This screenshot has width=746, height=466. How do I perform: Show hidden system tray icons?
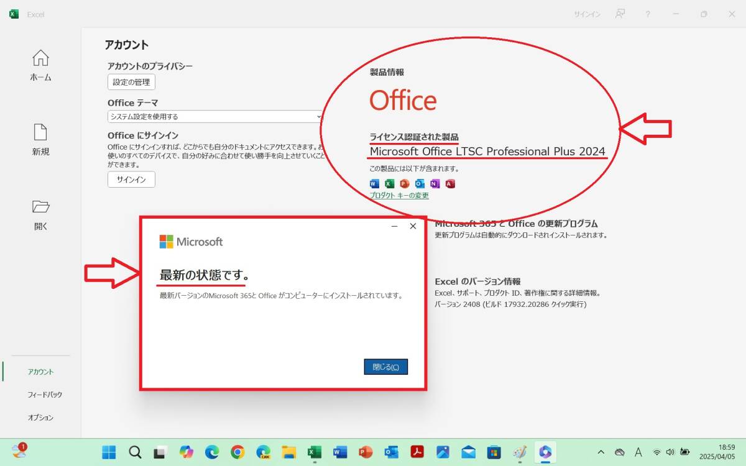pyautogui.click(x=601, y=452)
